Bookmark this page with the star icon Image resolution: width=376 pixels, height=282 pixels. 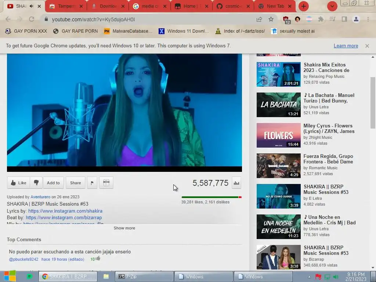(x=271, y=19)
